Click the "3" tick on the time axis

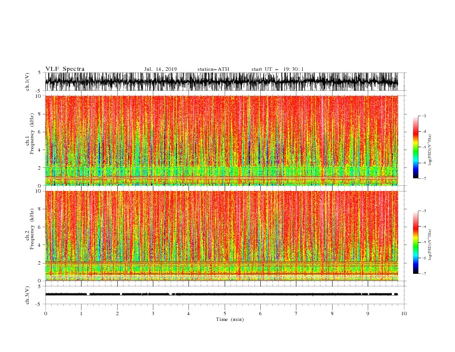[153, 313]
